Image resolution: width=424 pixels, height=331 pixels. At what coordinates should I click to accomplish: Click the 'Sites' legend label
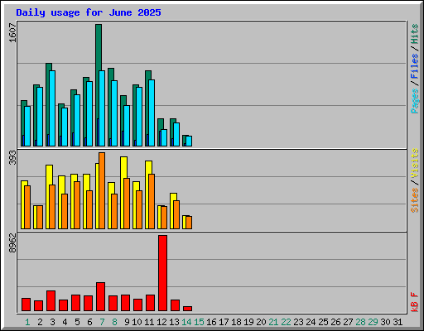[414, 200]
